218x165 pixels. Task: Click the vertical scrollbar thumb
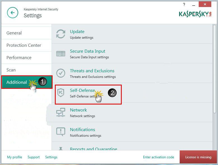point(215,69)
